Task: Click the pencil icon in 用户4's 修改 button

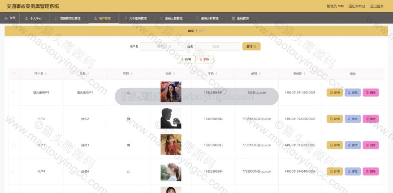Action: [349, 171]
